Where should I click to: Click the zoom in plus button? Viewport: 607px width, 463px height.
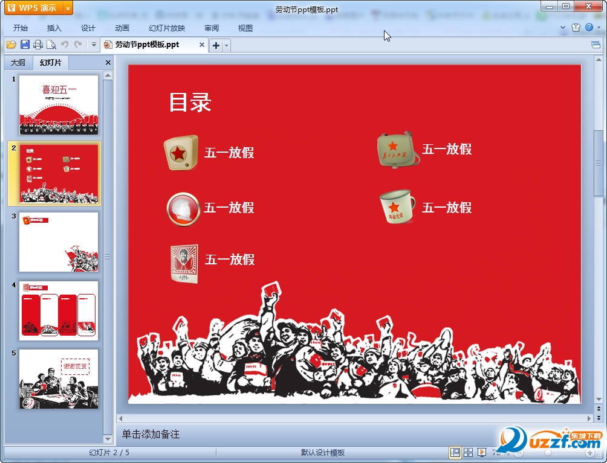pyautogui.click(x=589, y=453)
